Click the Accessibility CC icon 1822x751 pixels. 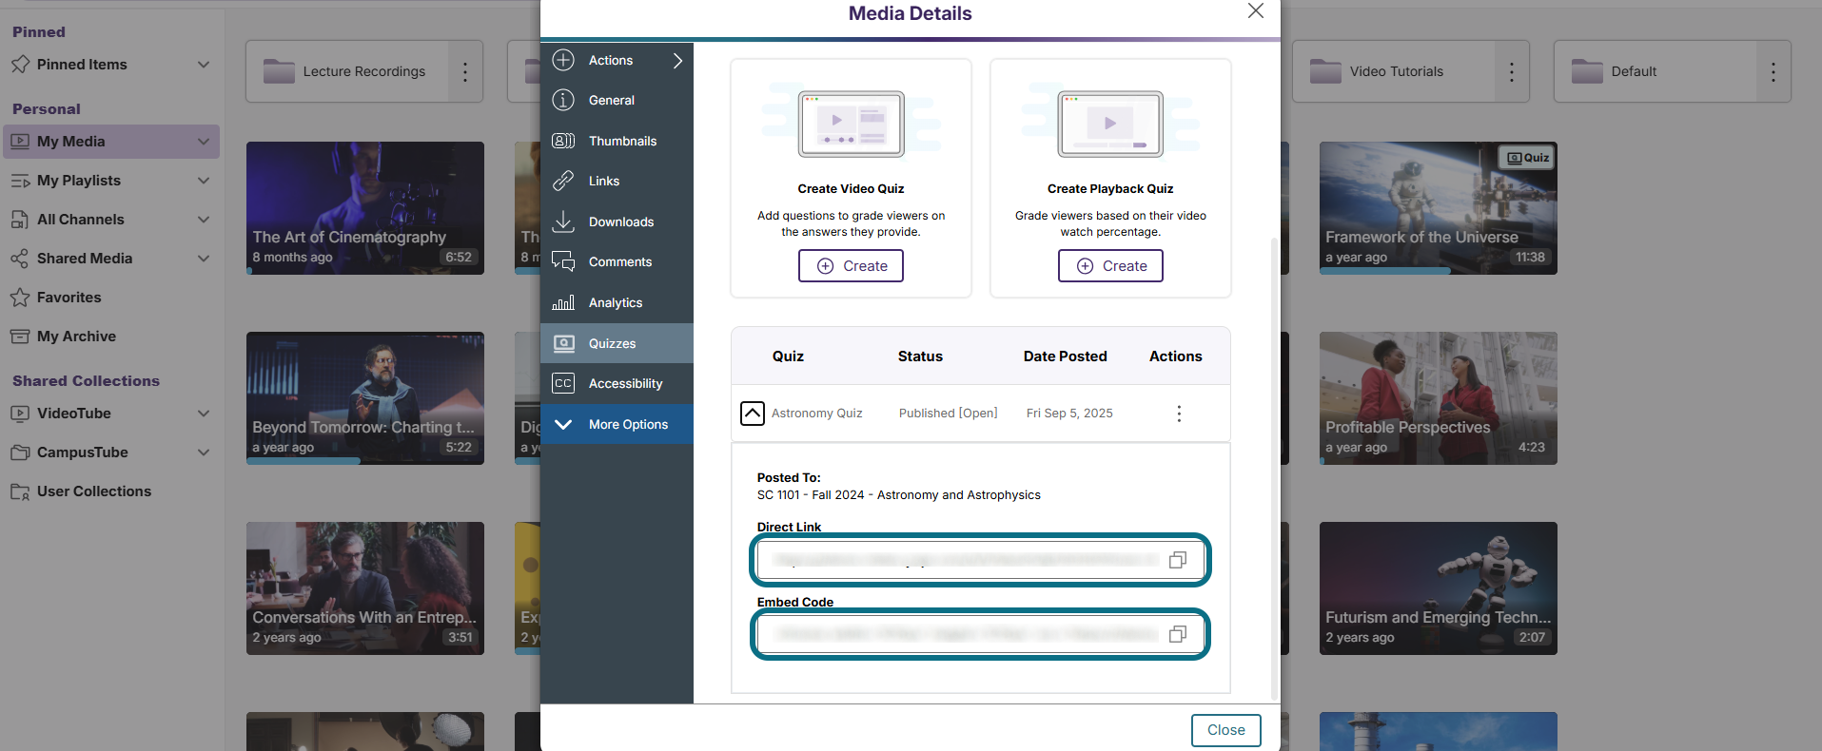coord(563,383)
